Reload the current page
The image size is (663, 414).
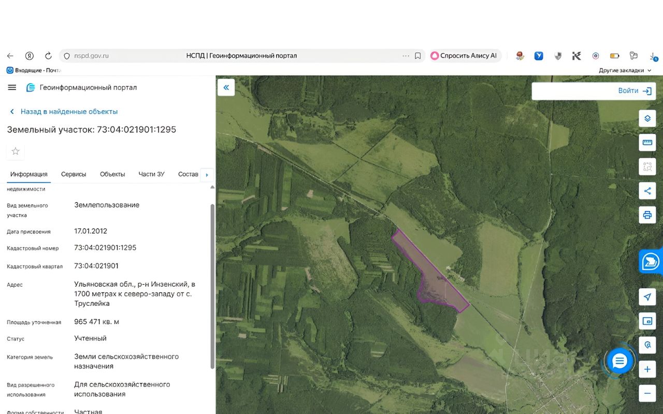click(x=48, y=56)
